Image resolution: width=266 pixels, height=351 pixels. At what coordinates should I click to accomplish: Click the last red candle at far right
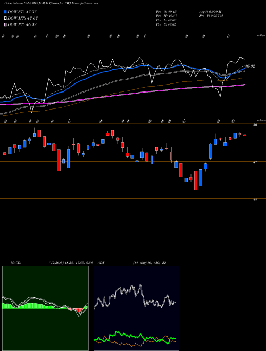(x=245, y=135)
